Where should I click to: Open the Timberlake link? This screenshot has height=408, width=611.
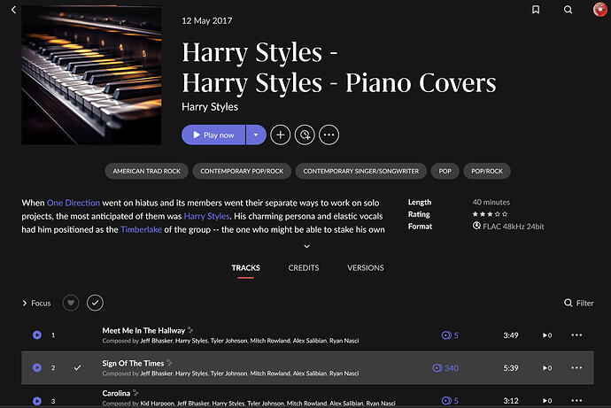pos(141,229)
